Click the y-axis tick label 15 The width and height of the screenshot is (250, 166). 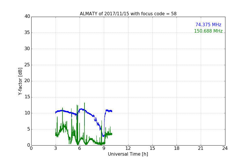(x=27, y=97)
